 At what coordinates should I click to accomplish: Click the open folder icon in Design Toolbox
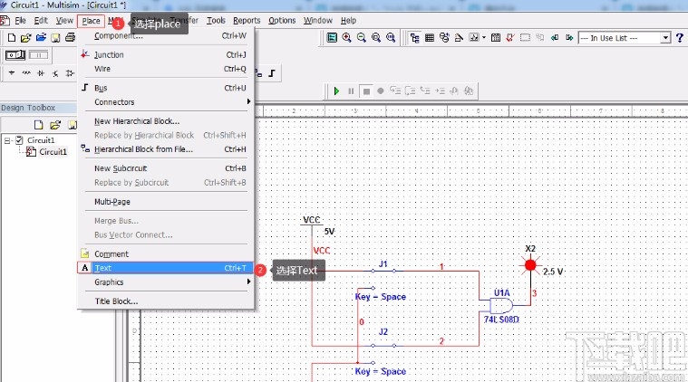55,125
